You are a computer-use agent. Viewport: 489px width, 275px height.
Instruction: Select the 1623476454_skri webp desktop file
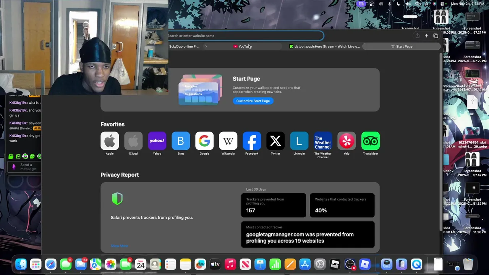point(472,136)
